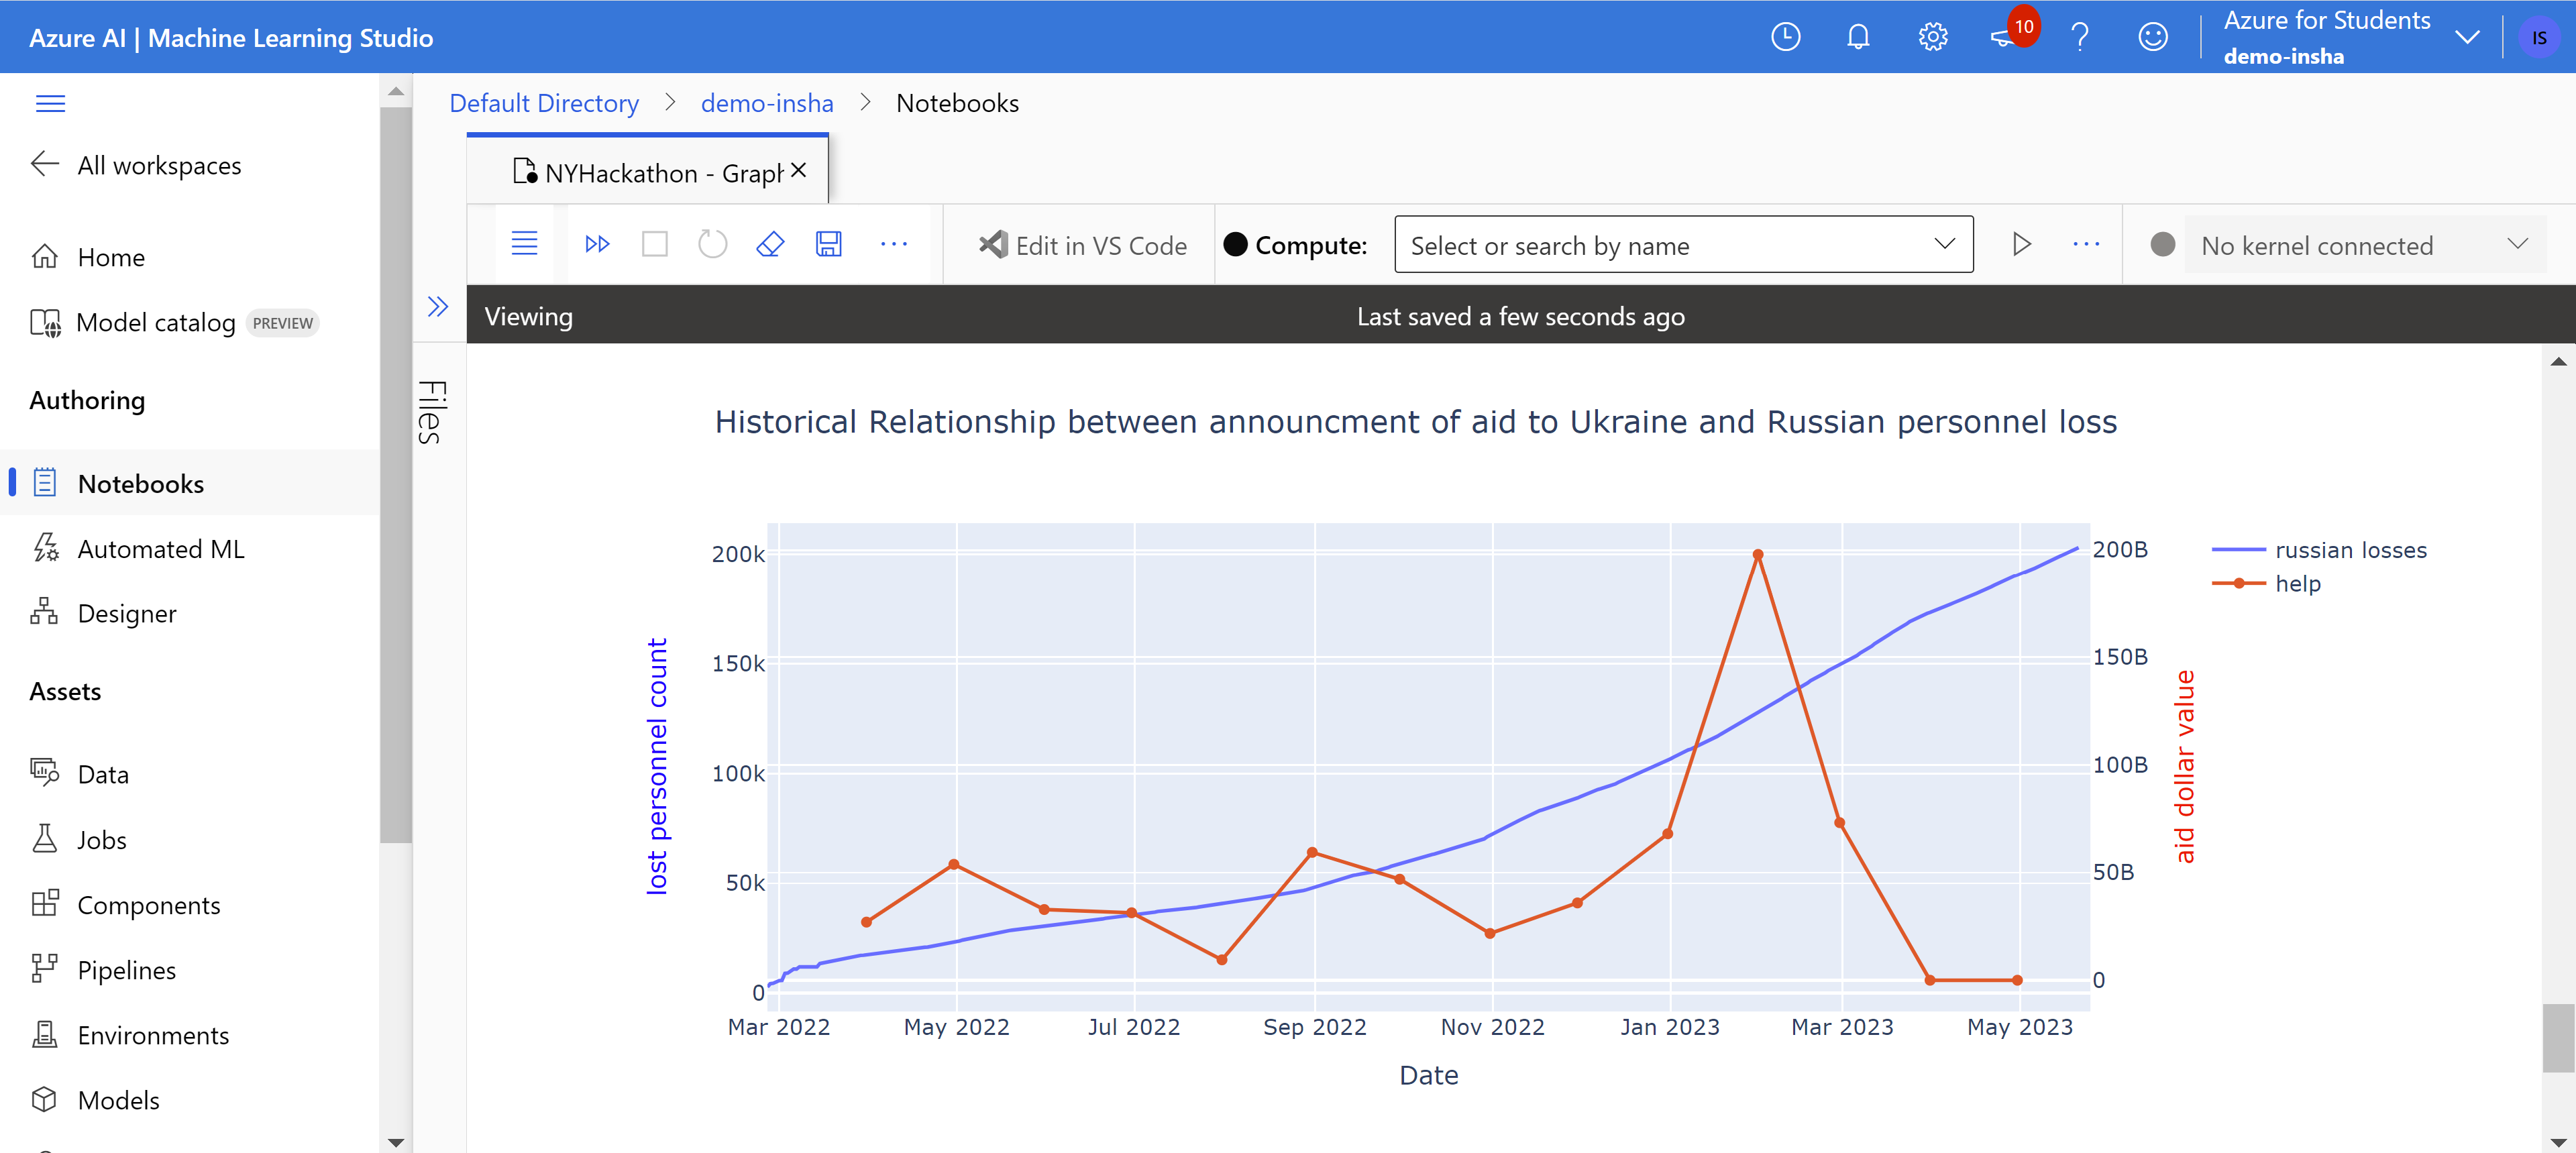Open help with the question mark icon

[2080, 36]
